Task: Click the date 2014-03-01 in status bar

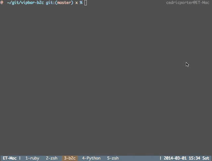Action: click(x=175, y=158)
